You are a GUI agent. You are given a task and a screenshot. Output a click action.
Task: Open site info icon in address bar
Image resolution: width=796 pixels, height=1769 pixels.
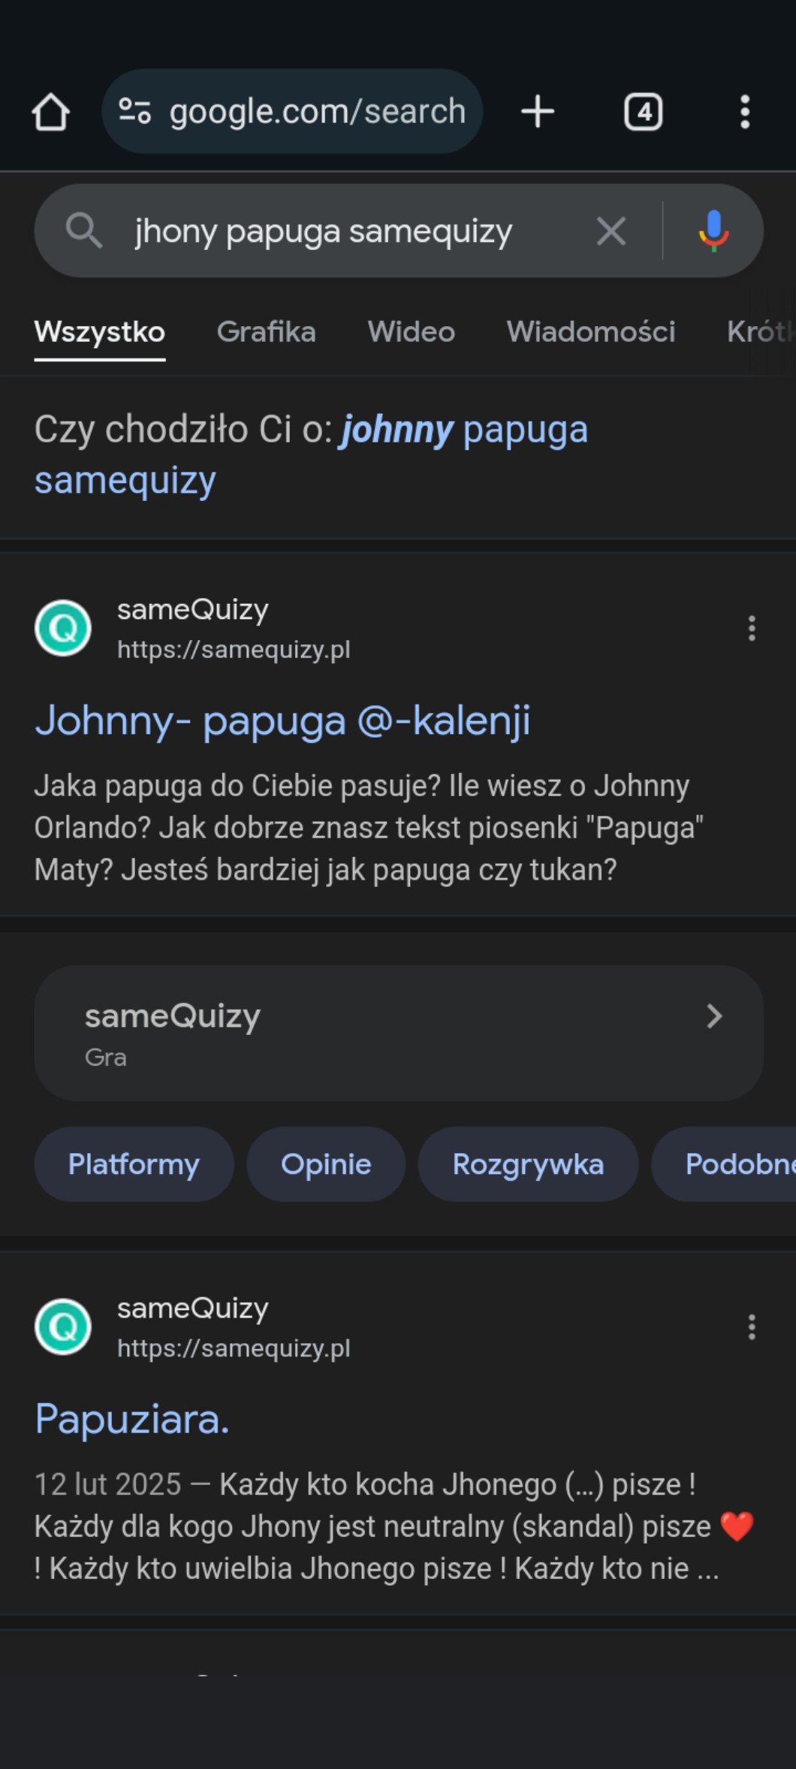pos(135,112)
